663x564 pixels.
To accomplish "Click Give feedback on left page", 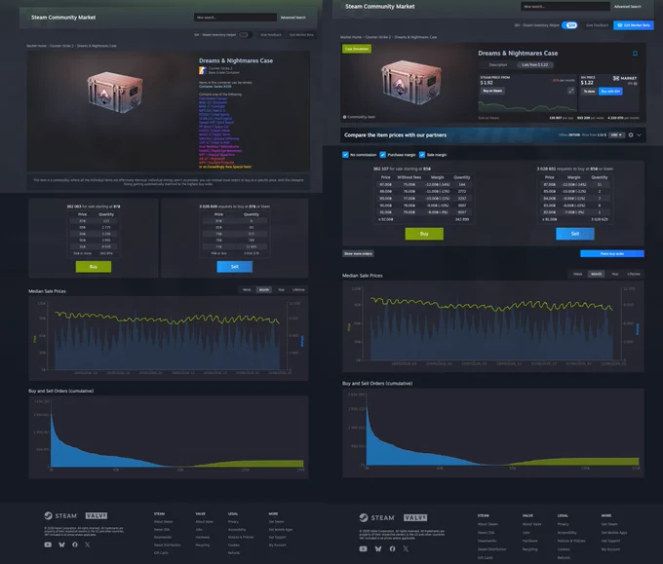I will (x=271, y=35).
